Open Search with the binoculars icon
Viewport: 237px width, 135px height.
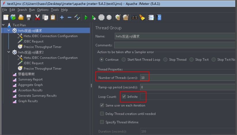click(135, 17)
